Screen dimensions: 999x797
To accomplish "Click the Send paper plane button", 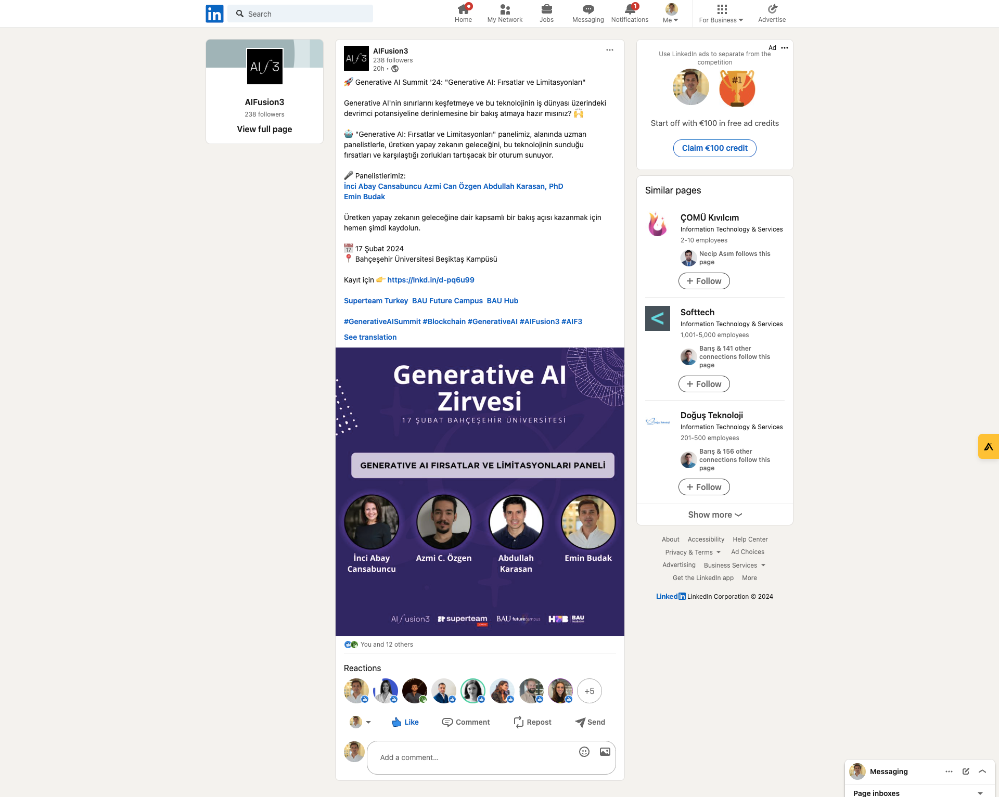I will coord(590,722).
